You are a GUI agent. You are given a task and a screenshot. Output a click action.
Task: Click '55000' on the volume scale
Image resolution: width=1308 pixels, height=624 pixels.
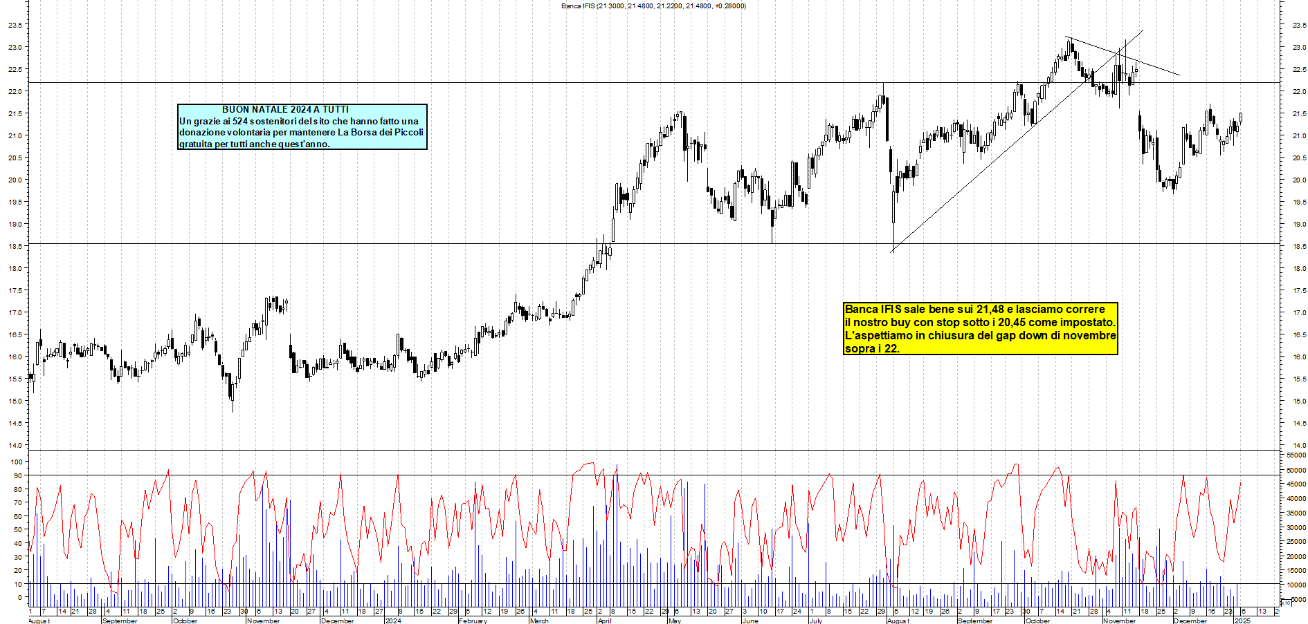click(1297, 455)
